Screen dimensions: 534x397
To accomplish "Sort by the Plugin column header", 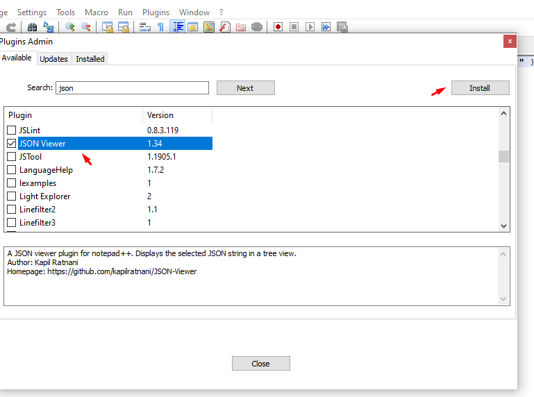I will [74, 115].
